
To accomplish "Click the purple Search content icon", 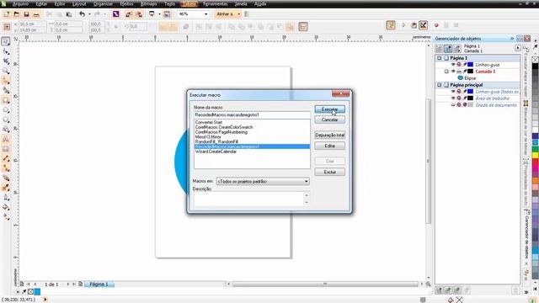I will (116, 14).
